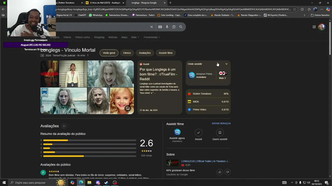Open the browser extensions icon
Screen dimensions: 332x186
(x=302, y=9)
